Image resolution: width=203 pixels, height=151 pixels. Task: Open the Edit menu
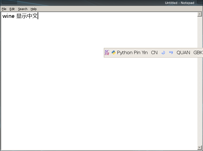pyautogui.click(x=12, y=9)
